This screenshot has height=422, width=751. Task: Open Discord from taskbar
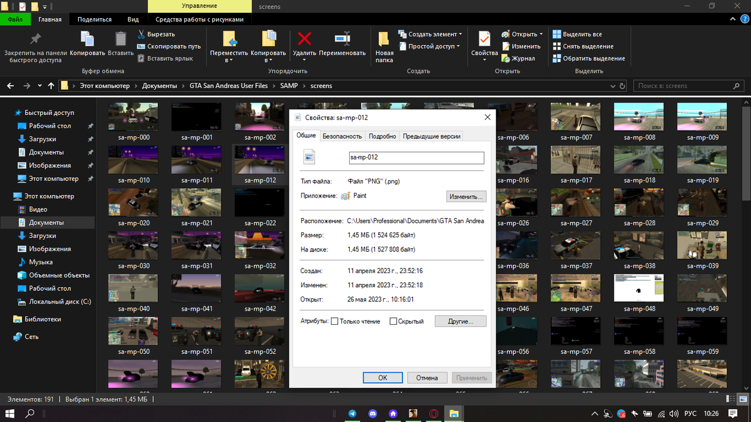tap(373, 413)
